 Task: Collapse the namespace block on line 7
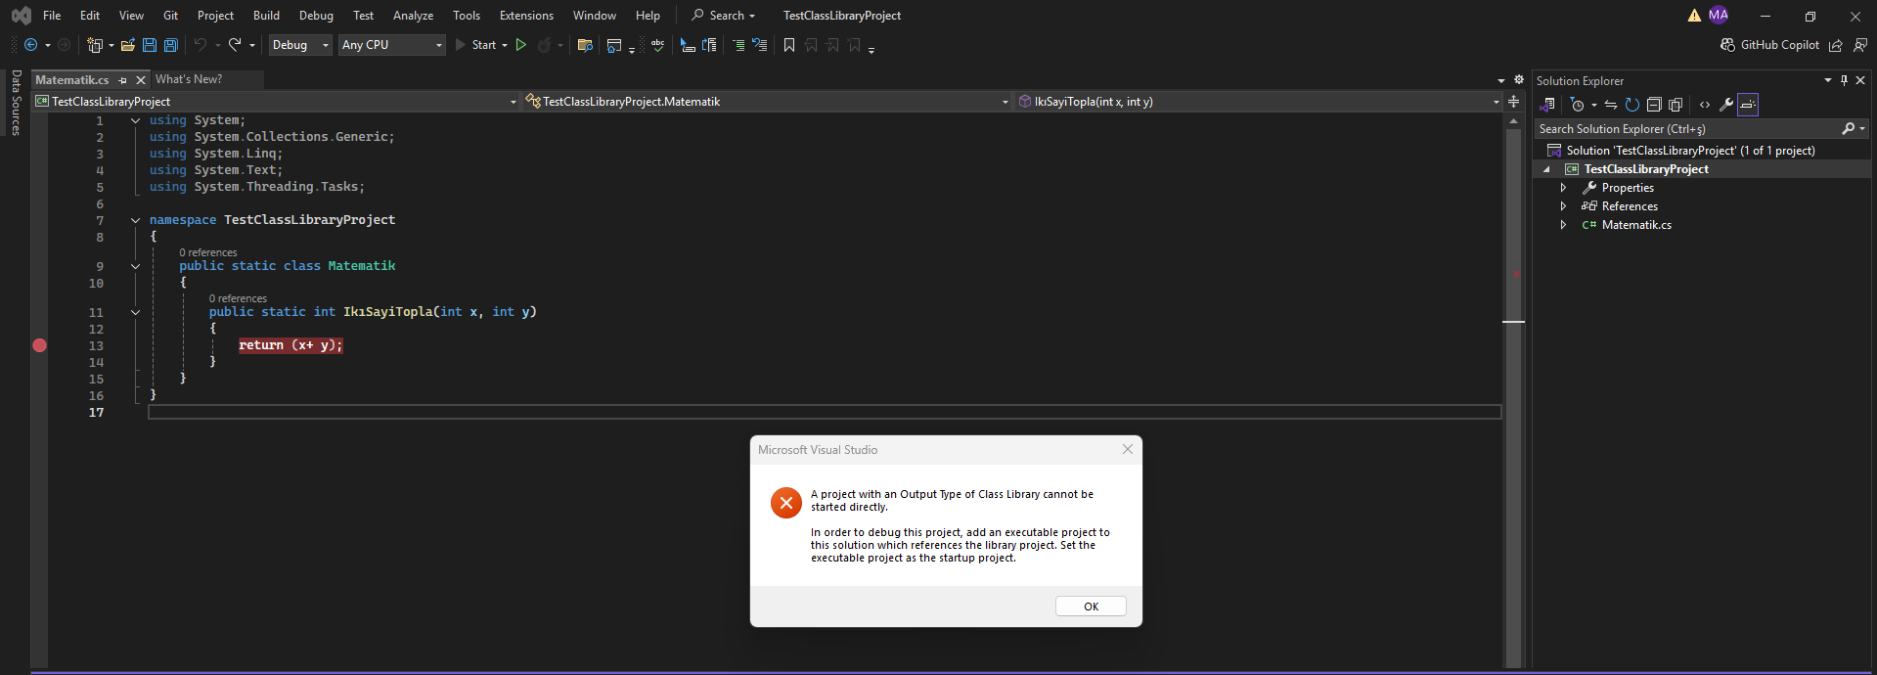(x=135, y=220)
